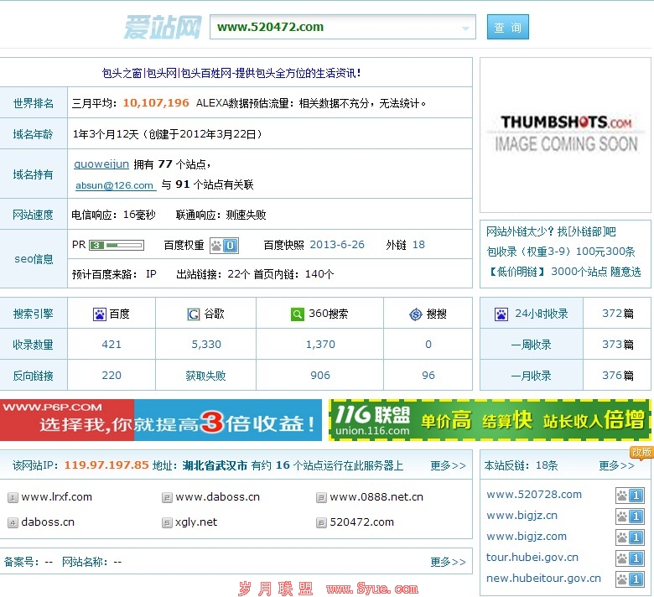Open backlink new.hubeitour.gov.cn
654x597 pixels.
[543, 578]
